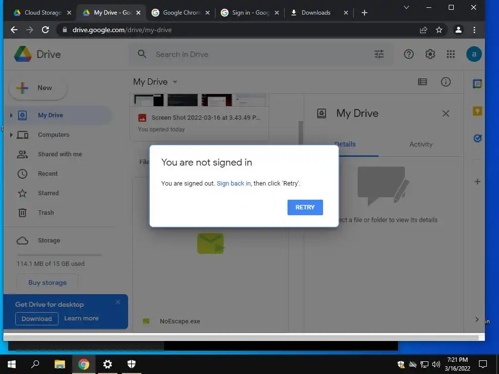The width and height of the screenshot is (499, 374).
Task: Switch to the Details tab
Action: click(345, 144)
